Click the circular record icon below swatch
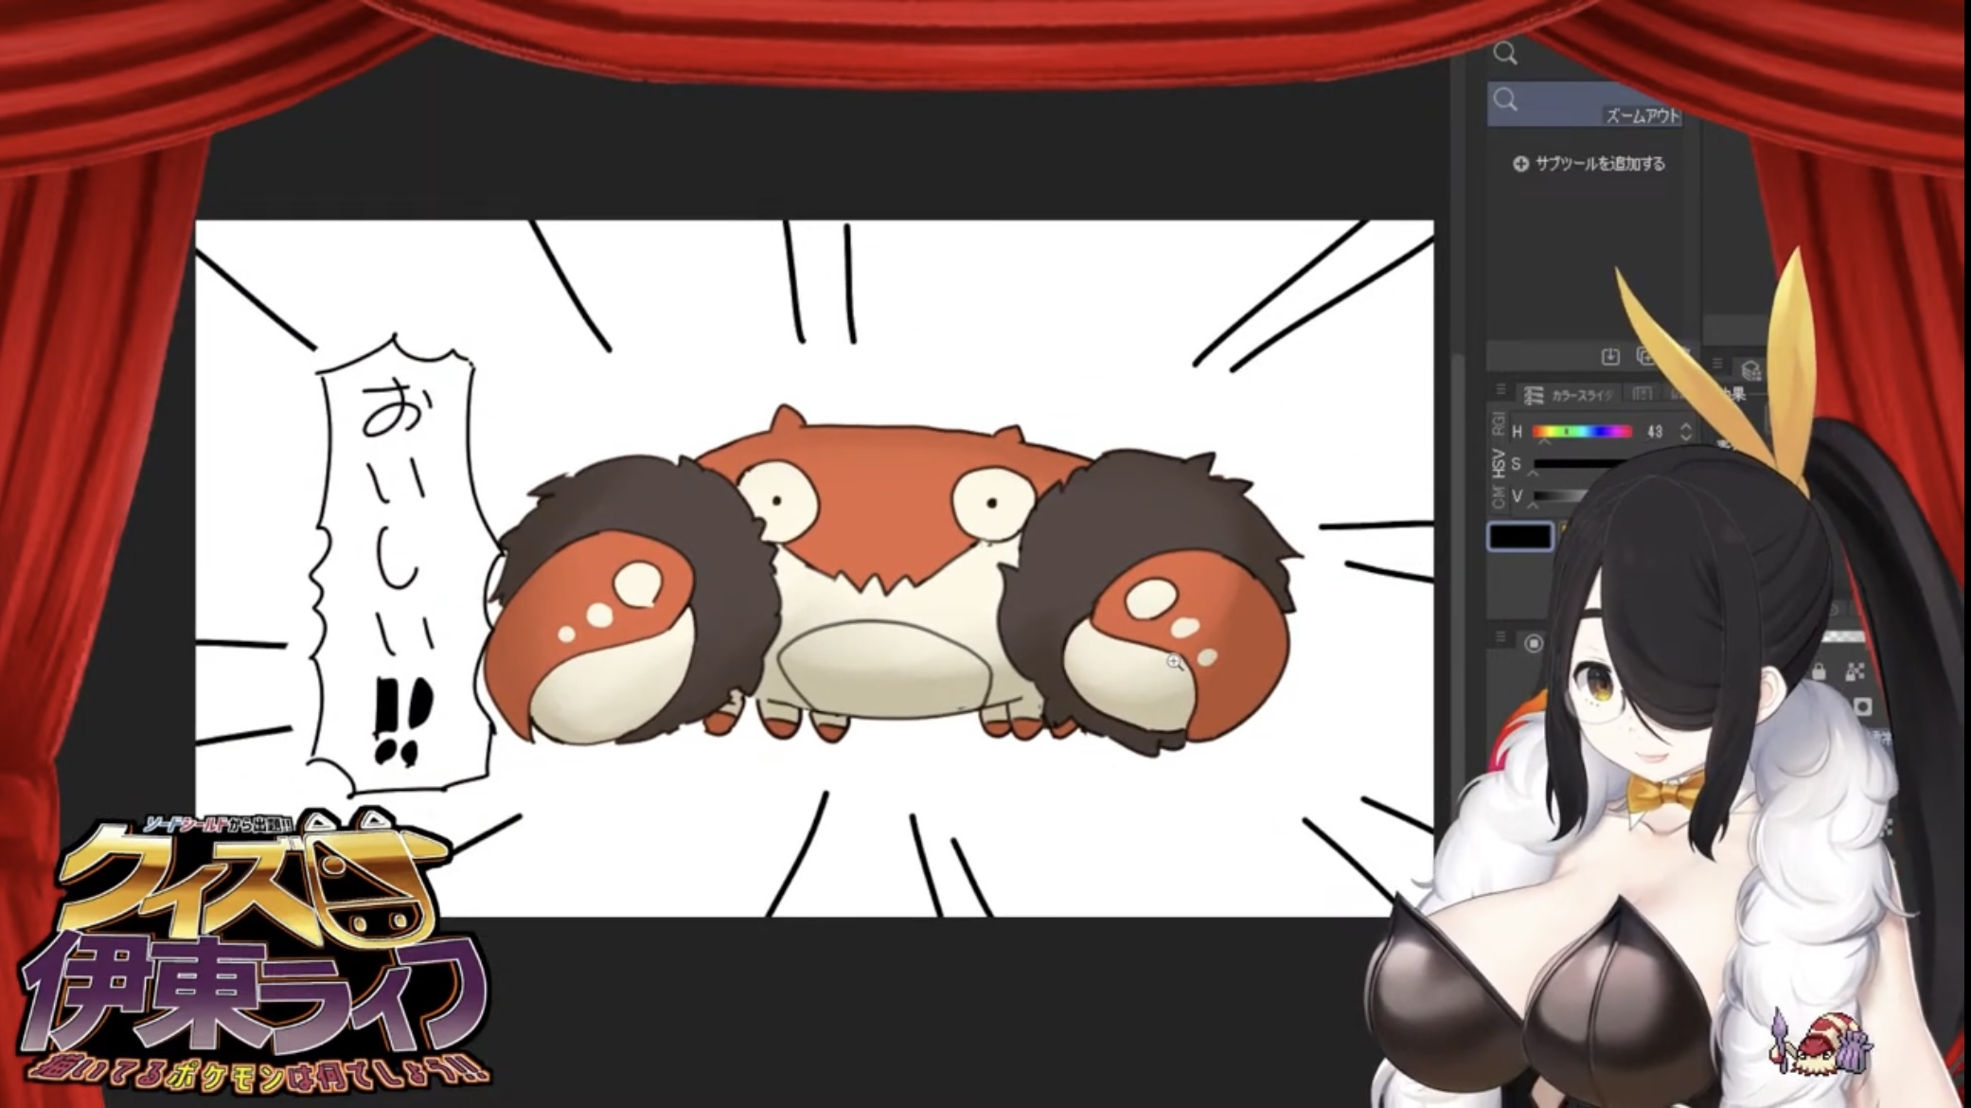 coord(1534,644)
